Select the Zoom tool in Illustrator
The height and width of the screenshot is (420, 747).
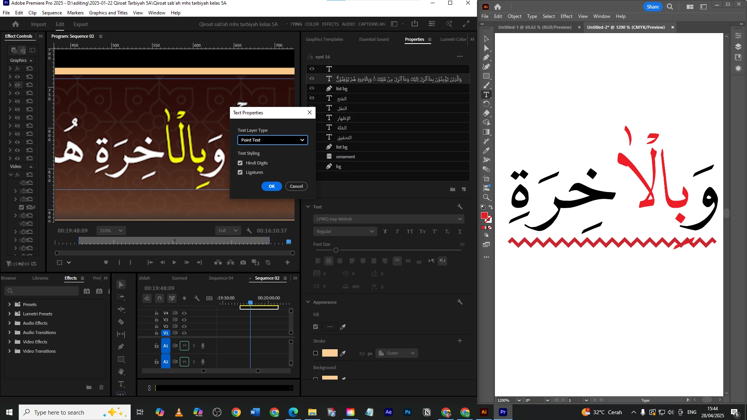pos(486,198)
